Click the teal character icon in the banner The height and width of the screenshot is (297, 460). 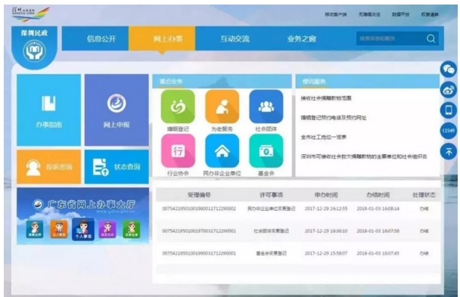(35, 229)
